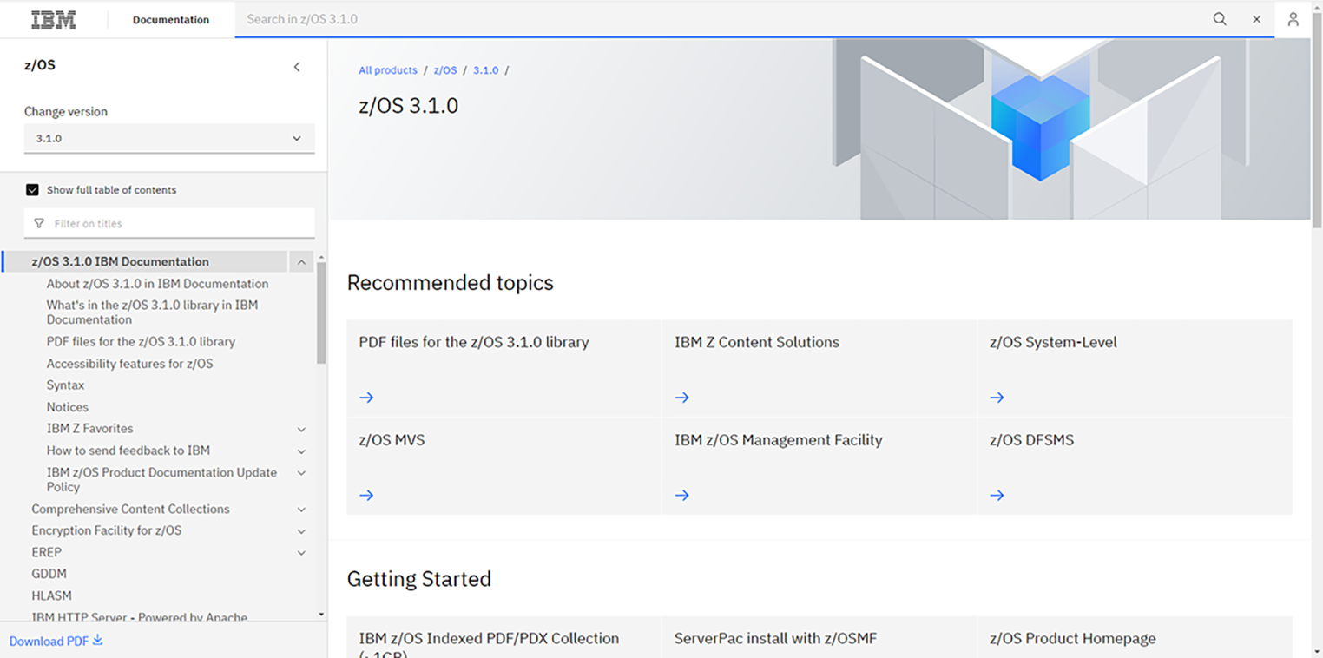The width and height of the screenshot is (1323, 658).
Task: Open the user profile icon
Action: pos(1293,19)
